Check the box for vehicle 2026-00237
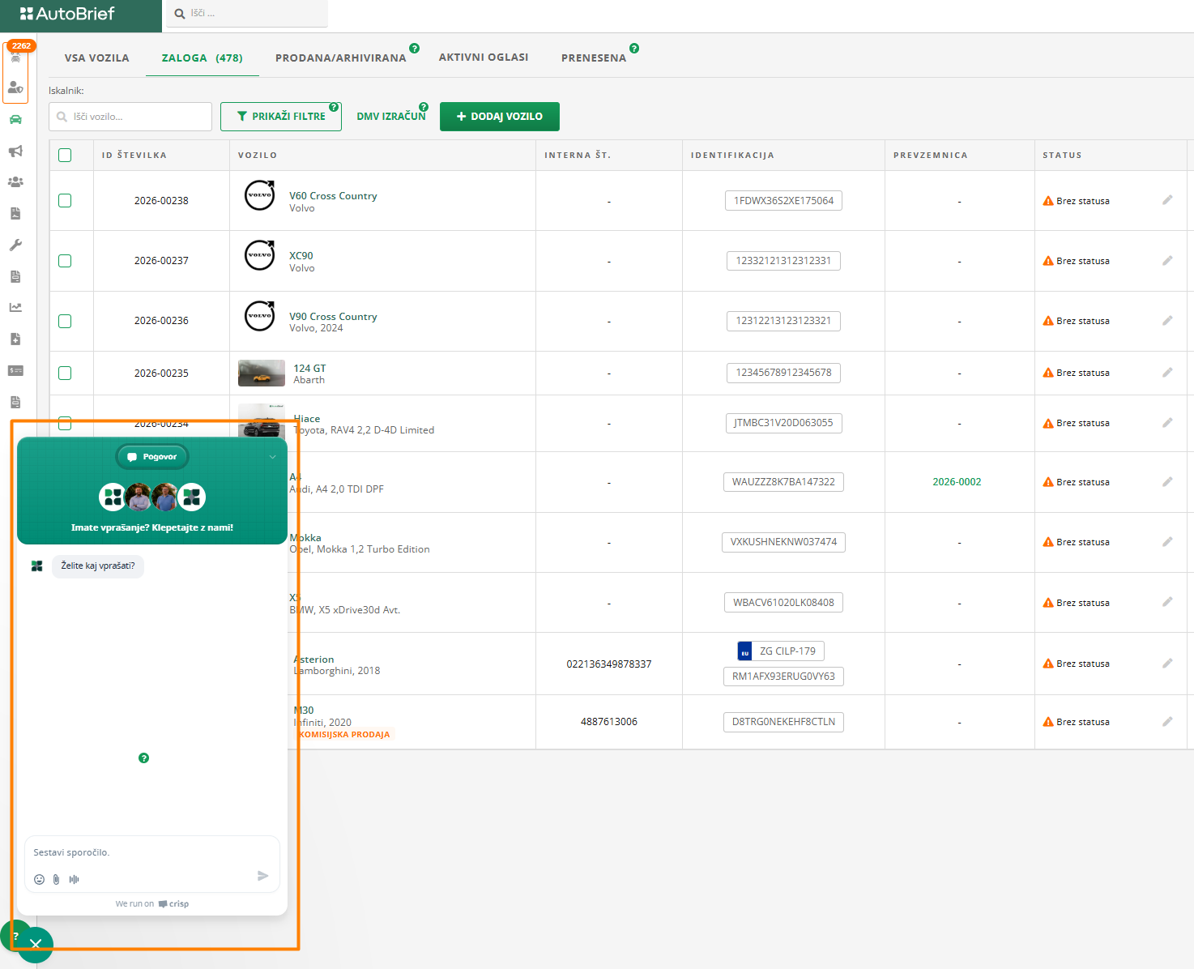Viewport: 1194px width, 969px height. (65, 261)
